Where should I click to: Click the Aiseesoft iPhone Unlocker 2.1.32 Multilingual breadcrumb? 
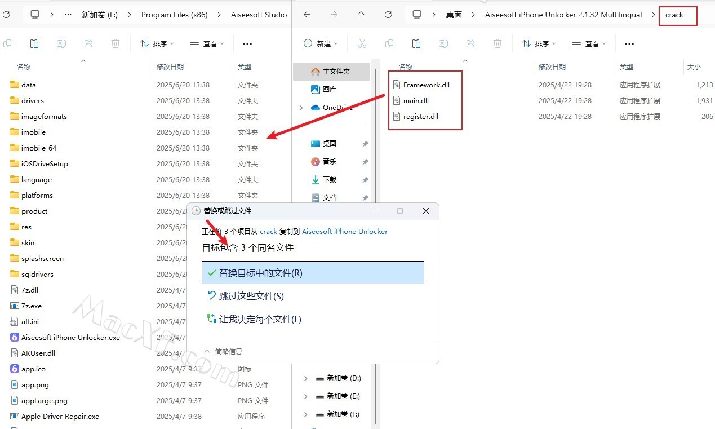click(563, 15)
